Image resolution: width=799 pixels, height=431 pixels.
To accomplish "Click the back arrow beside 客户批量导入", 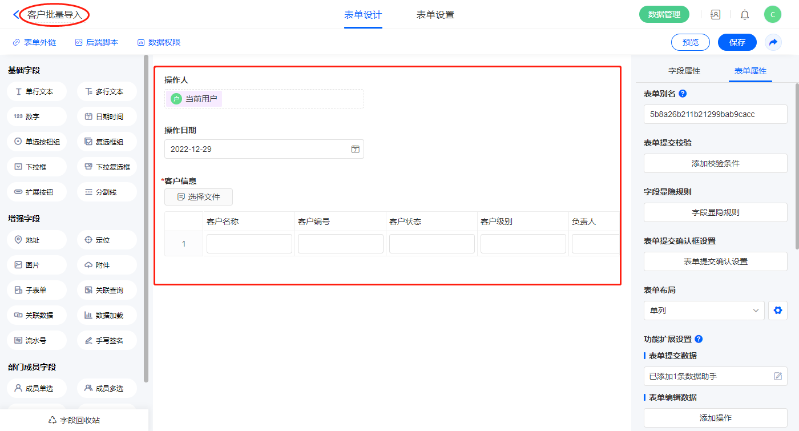I will (15, 15).
